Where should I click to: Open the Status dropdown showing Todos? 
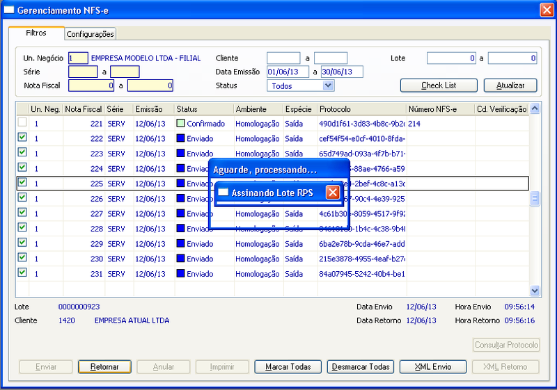(328, 86)
